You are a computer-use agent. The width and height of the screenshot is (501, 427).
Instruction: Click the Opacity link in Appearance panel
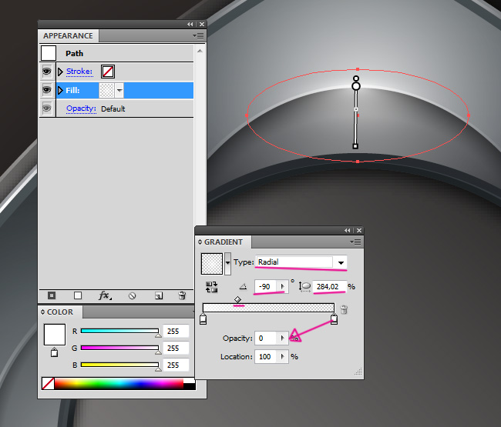coord(81,108)
